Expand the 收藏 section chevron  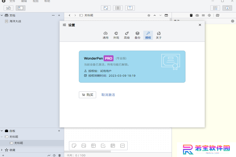tap(2, 150)
